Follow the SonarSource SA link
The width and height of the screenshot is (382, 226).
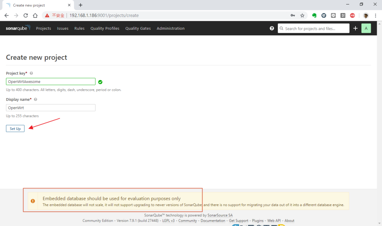coord(220,215)
